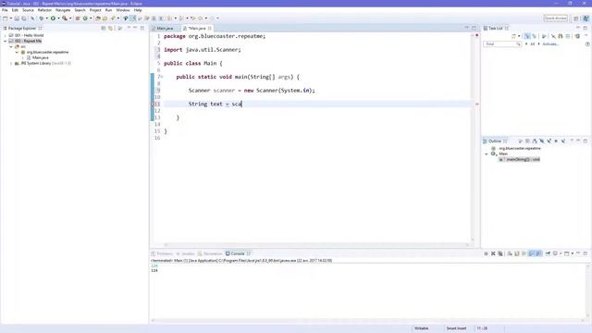Viewport: 592px width, 333px height.
Task: Click the editor horizontal scrollbar
Action: 316,244
